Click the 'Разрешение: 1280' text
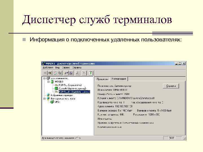The width and height of the screenshot is (203, 152). click(x=146, y=115)
